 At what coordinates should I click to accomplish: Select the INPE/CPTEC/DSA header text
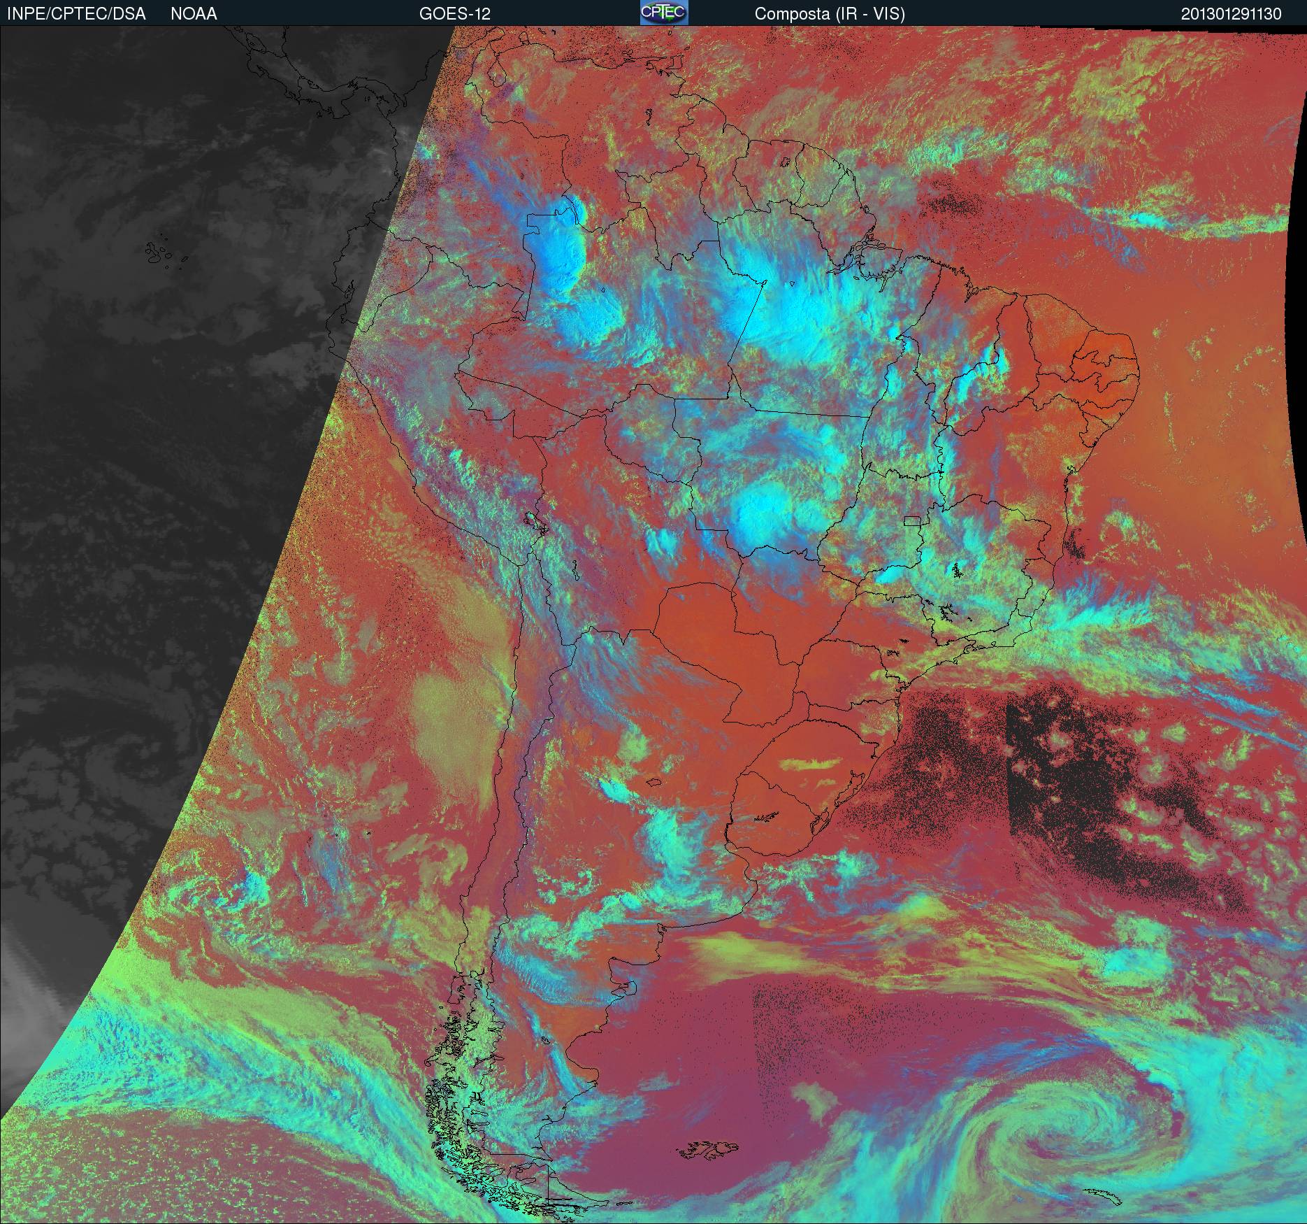tap(76, 14)
